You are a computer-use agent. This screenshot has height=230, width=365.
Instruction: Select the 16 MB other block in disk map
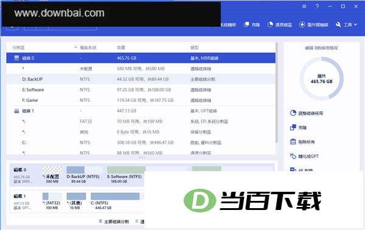[x=76, y=201]
